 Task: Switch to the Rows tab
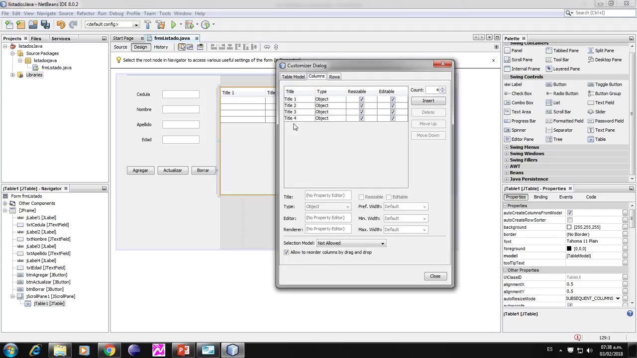point(334,77)
